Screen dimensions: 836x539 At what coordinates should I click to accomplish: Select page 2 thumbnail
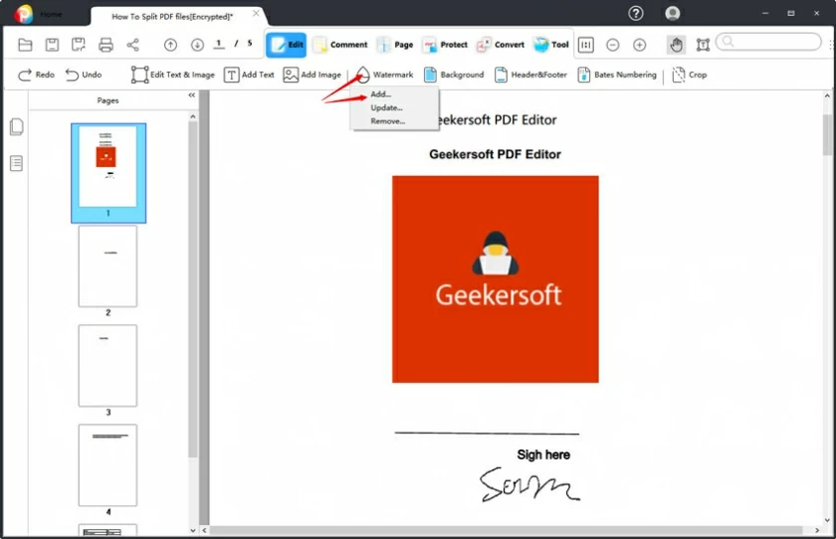pos(107,266)
